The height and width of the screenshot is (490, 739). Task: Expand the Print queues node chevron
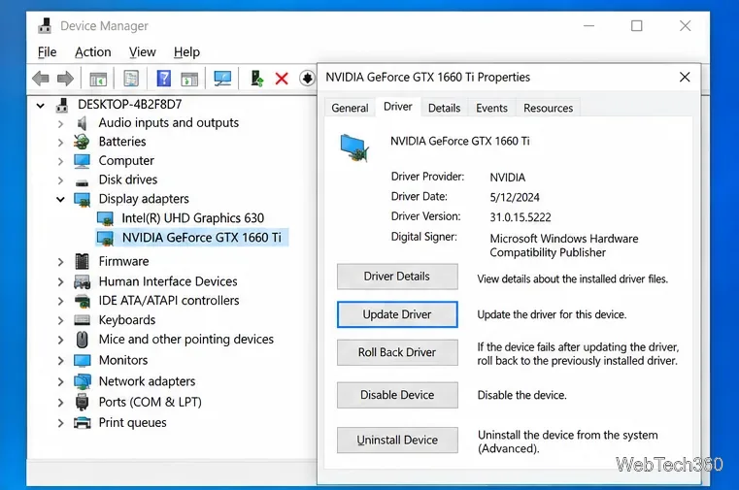(x=60, y=423)
